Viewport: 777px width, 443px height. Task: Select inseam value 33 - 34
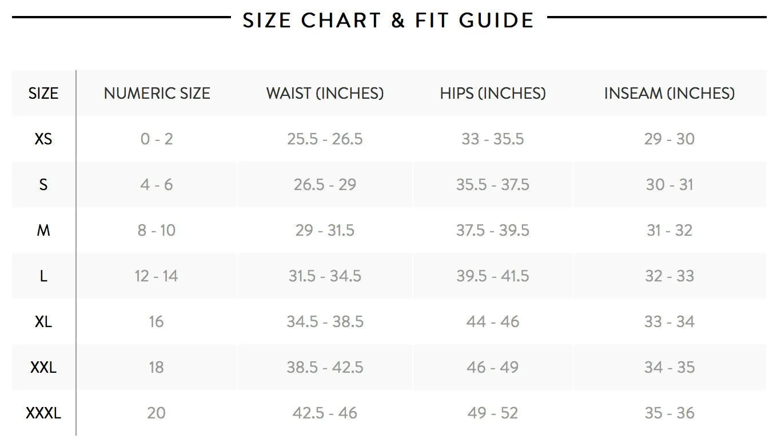pyautogui.click(x=670, y=321)
